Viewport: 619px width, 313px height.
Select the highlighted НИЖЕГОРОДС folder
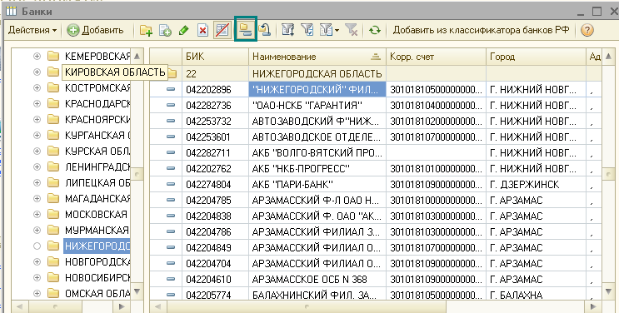coord(97,246)
